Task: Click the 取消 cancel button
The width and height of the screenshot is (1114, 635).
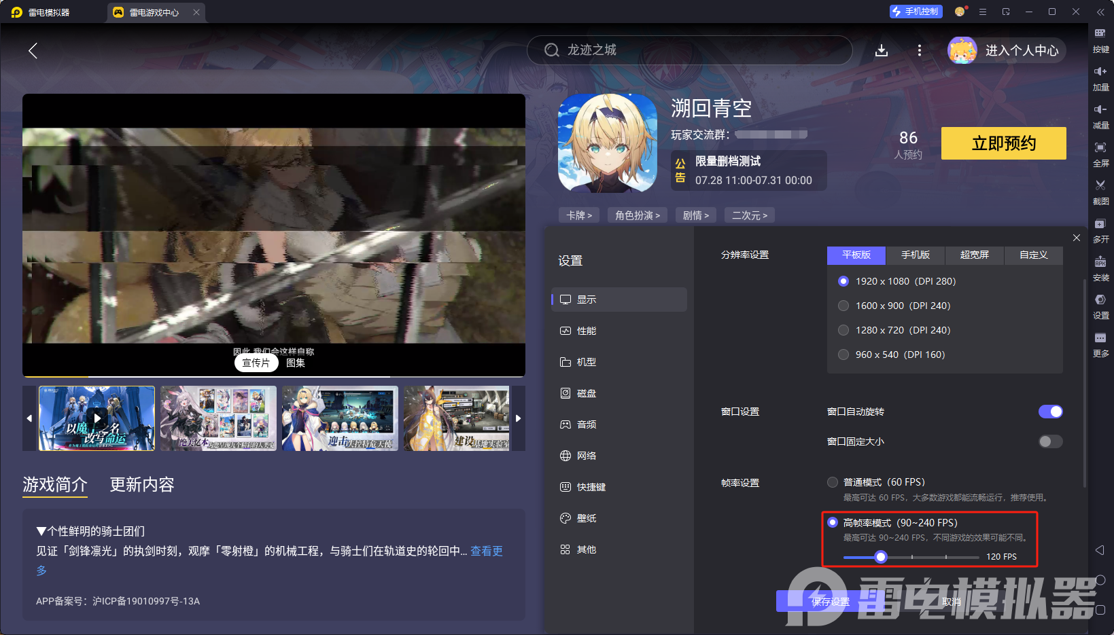Action: click(x=952, y=602)
